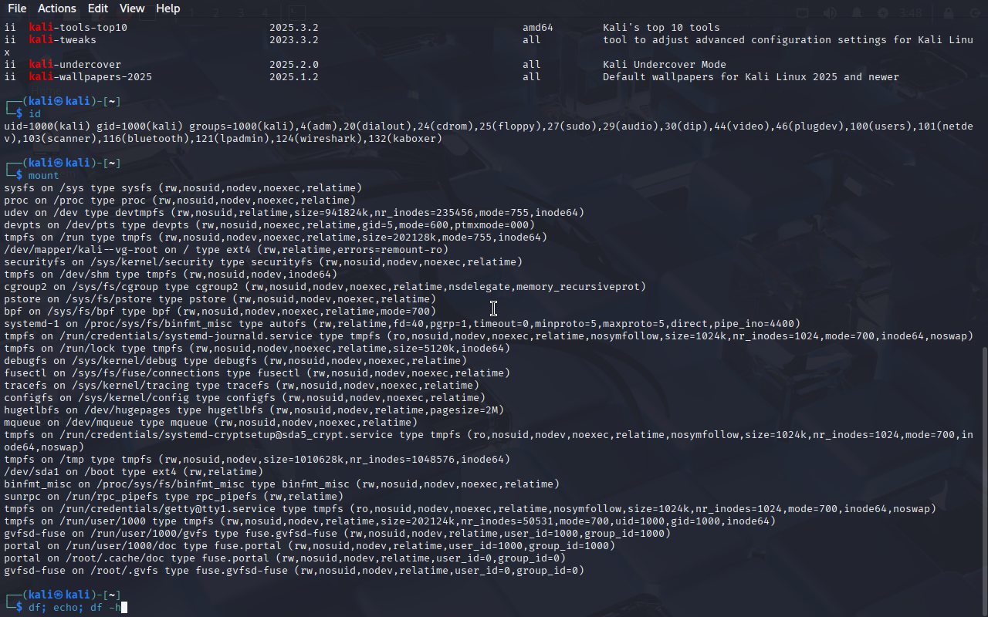The image size is (988, 617).
Task: Click the 'tmpfs on /dev/shm' mount line
Action: coord(171,275)
